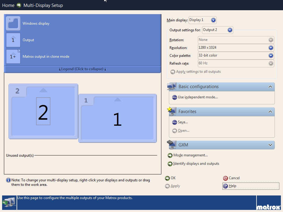Open the Refresh rate dropdown
Screen dimensions: 283x212
pyautogui.click(x=271, y=63)
